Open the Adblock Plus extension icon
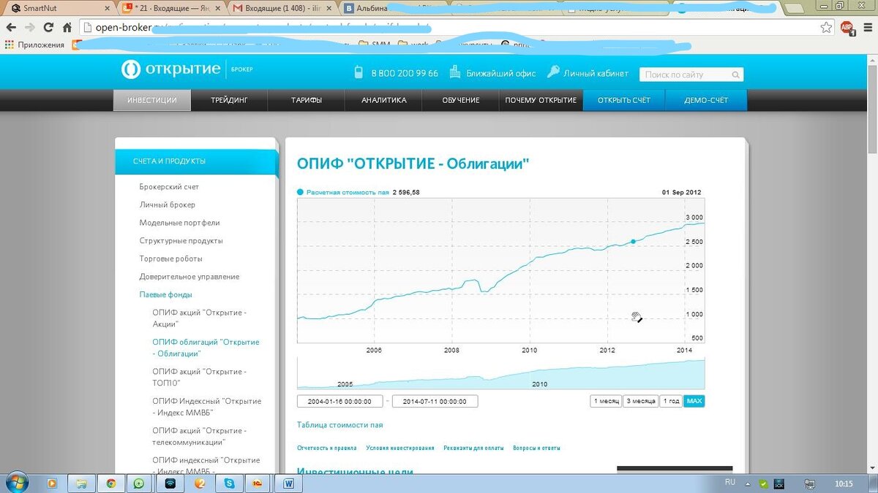Viewport: 878px width, 493px height. (x=847, y=28)
